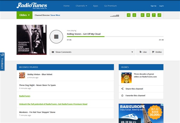Click the Oldies jukebox thumbnail
This screenshot has width=180, height=123.
click(x=126, y=78)
